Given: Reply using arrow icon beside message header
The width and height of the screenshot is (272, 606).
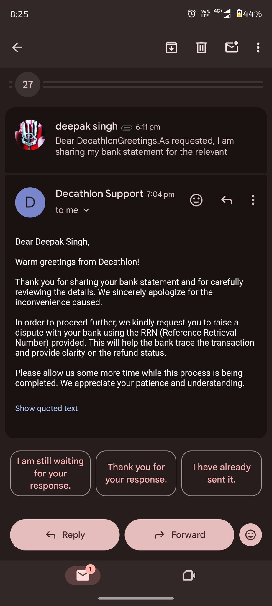Looking at the screenshot, I should coord(227,200).
